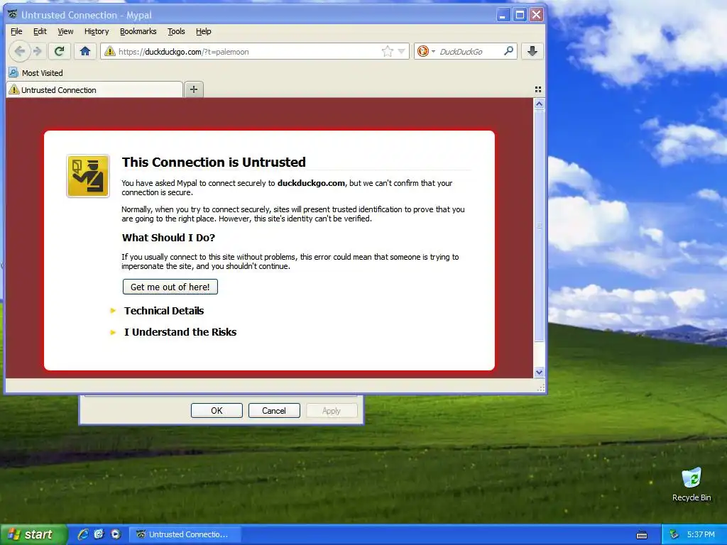Viewport: 727px width, 545px height.
Task: Open the Windows Start menu
Action: tap(33, 534)
